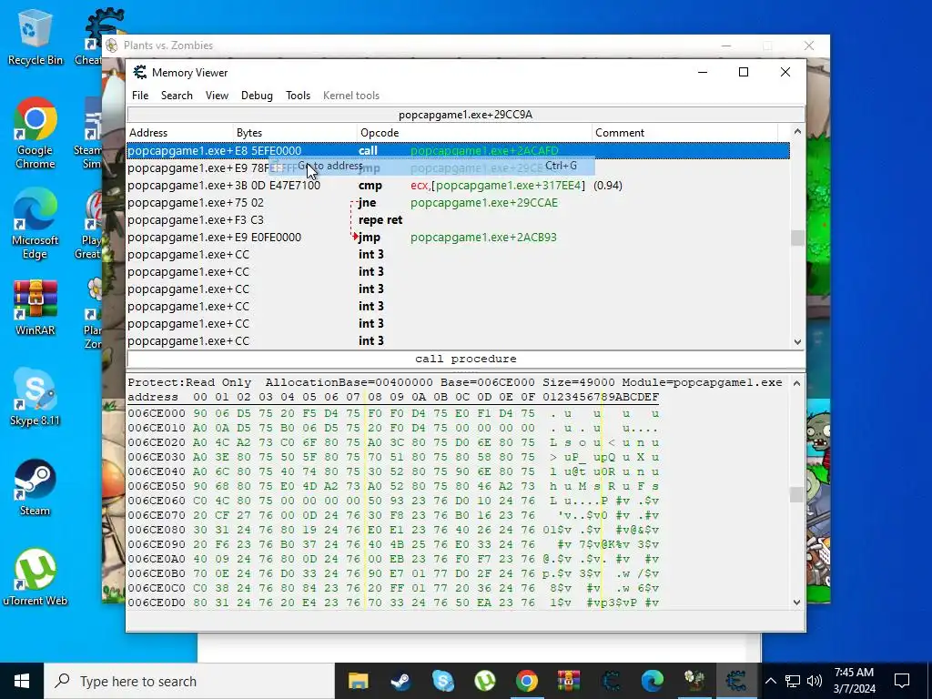Open the Search menu in Memory Viewer

(177, 95)
